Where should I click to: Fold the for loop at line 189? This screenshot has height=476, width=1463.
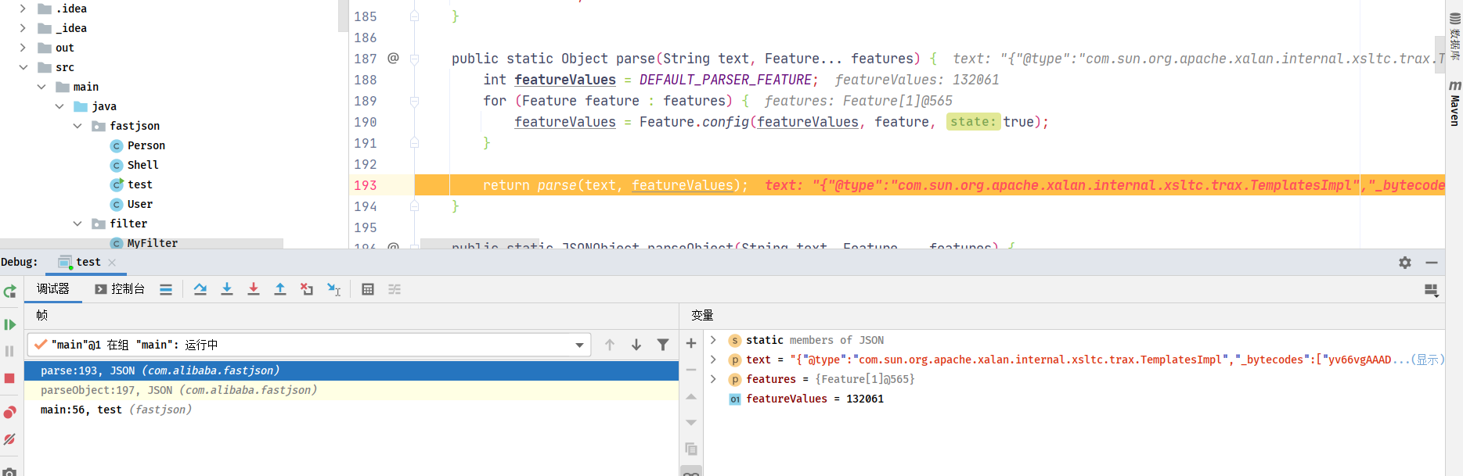coord(415,101)
